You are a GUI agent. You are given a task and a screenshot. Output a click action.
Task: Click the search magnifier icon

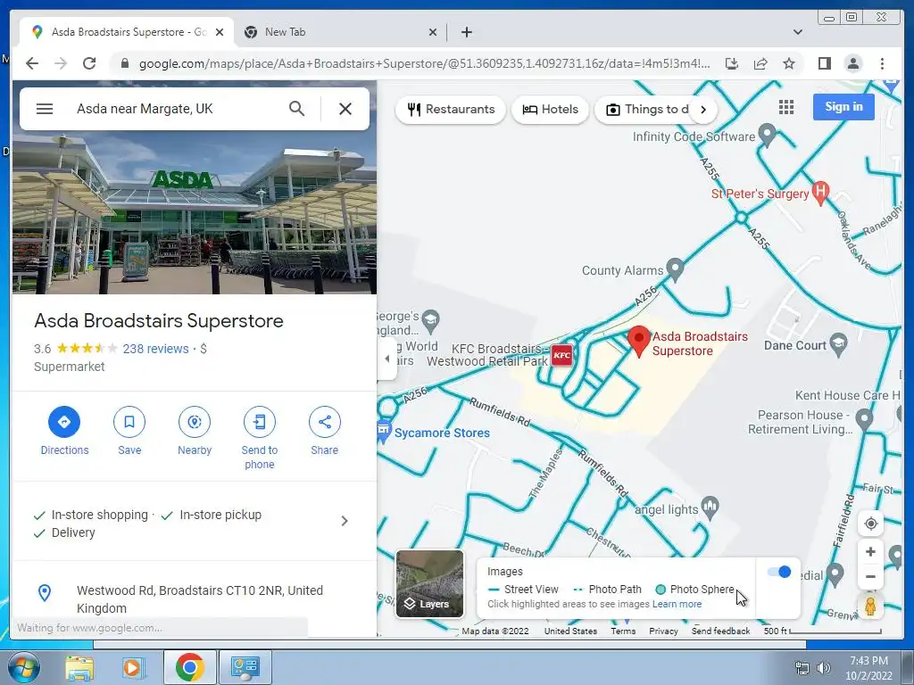coord(296,108)
